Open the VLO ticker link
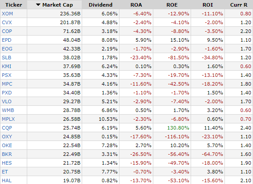Image resolution: width=253 pixels, height=184 pixels. 7,101
